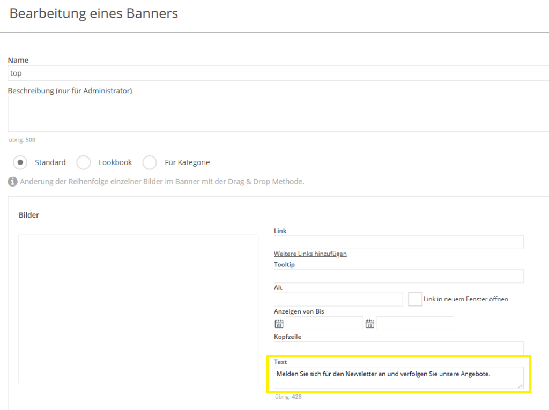This screenshot has width=549, height=410.
Task: Open the end date calendar picker icon
Action: pyautogui.click(x=370, y=324)
